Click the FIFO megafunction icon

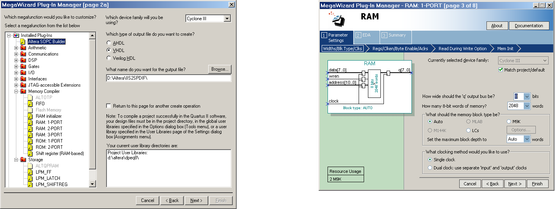pos(31,104)
